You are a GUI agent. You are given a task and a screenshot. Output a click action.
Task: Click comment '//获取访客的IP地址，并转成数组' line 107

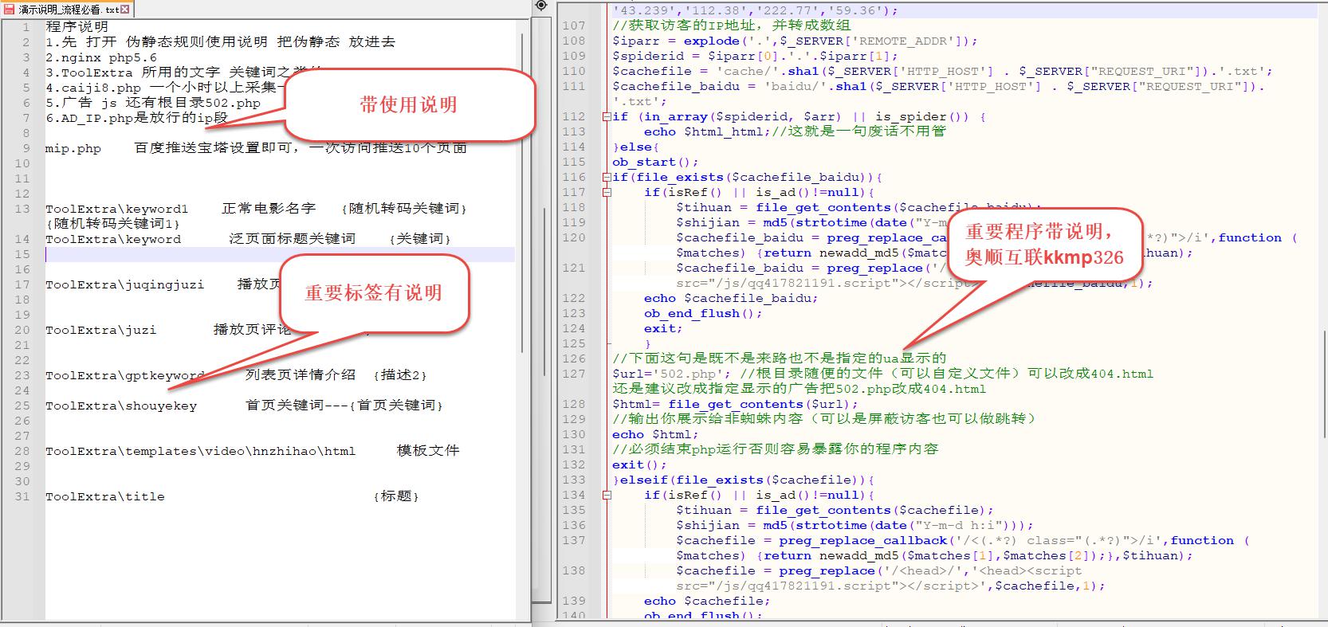click(x=732, y=25)
